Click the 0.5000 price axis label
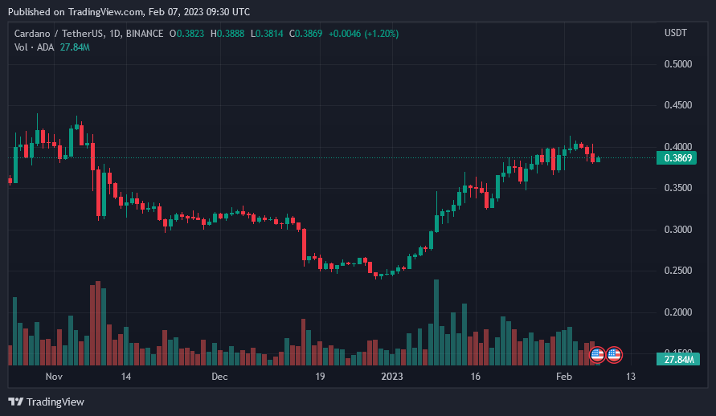 pos(678,64)
